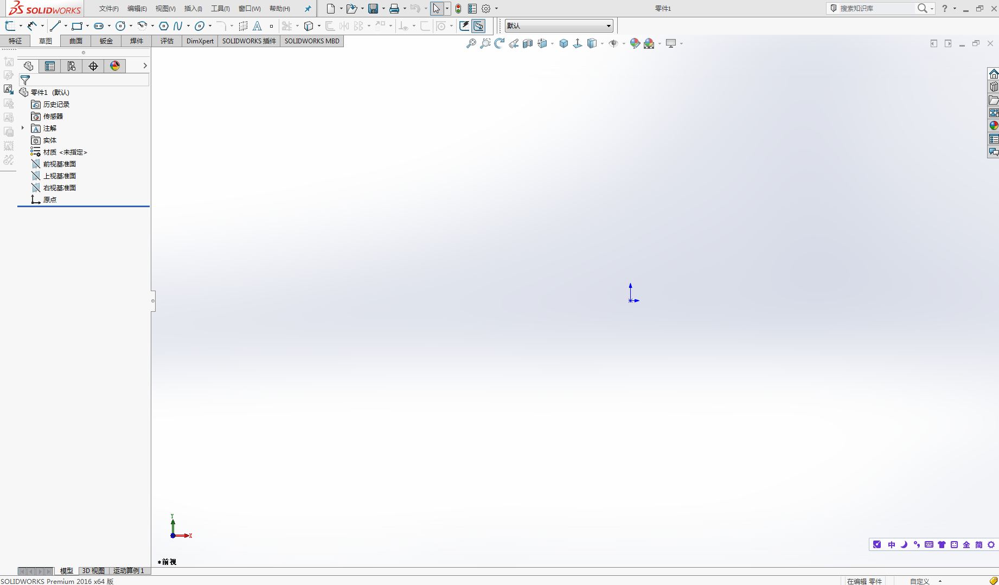This screenshot has width=999, height=585.
Task: Open the ConfigurationManager tab icon
Action: coord(72,66)
